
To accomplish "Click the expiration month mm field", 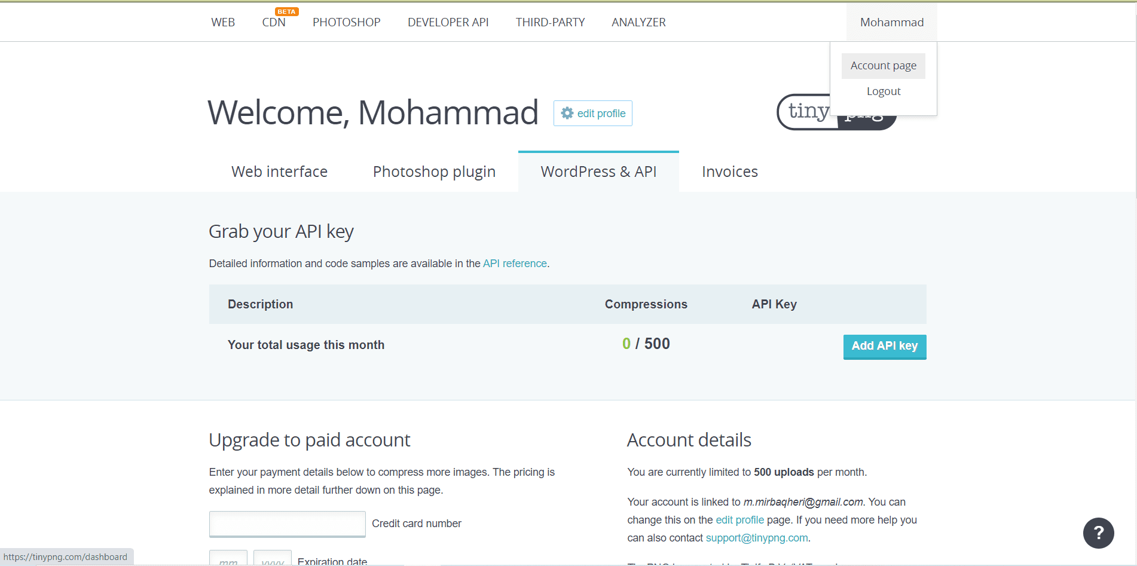I will tap(228, 558).
